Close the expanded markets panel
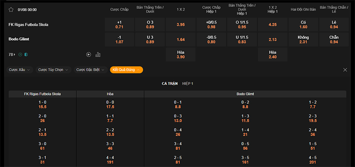The width and height of the screenshot is (355, 167). pos(345,70)
